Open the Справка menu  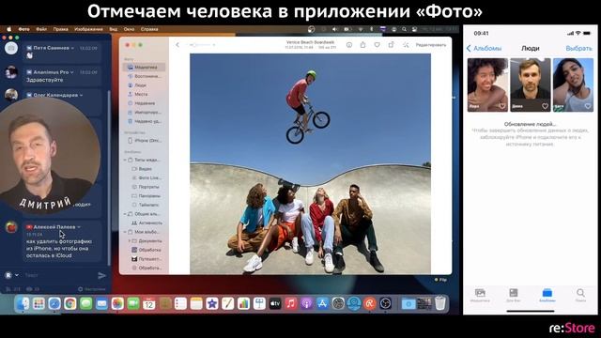pos(149,29)
